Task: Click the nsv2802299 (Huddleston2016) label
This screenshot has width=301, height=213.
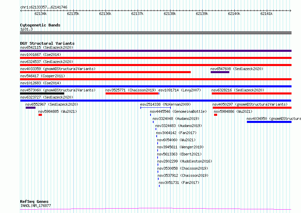Action: (x=185, y=161)
